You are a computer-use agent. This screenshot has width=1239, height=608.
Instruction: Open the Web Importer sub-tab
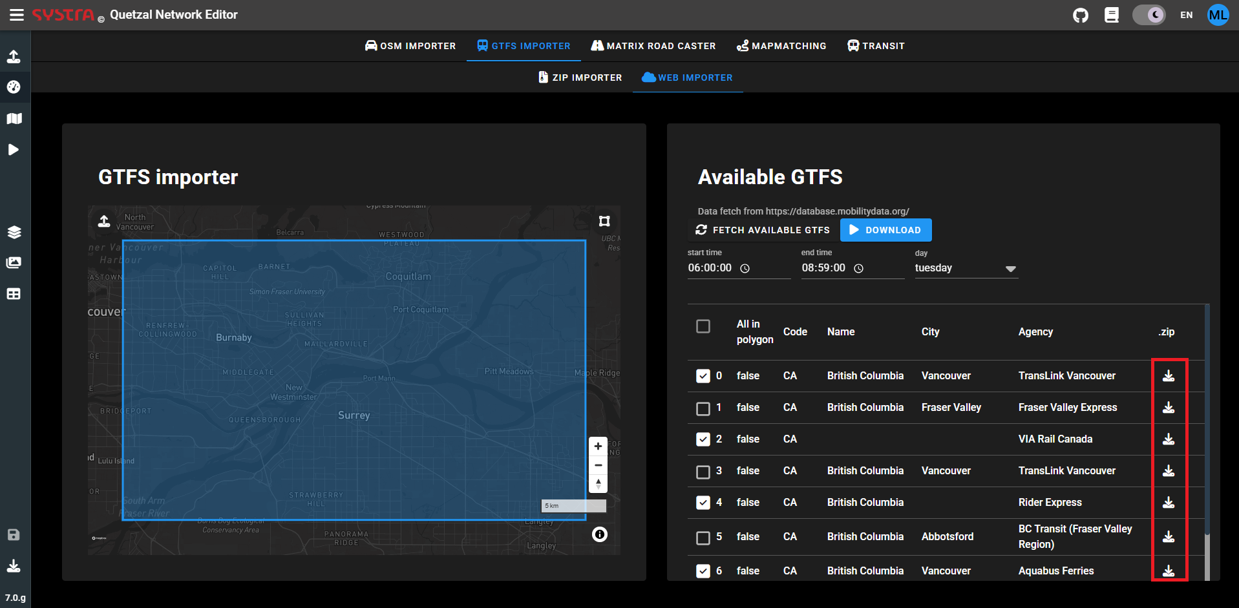[x=688, y=78]
